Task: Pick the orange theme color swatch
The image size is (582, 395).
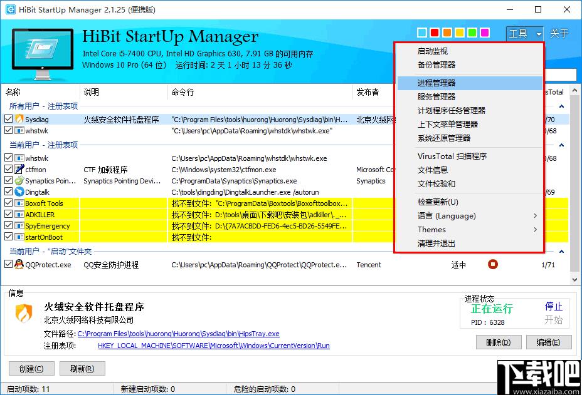Action: point(447,33)
